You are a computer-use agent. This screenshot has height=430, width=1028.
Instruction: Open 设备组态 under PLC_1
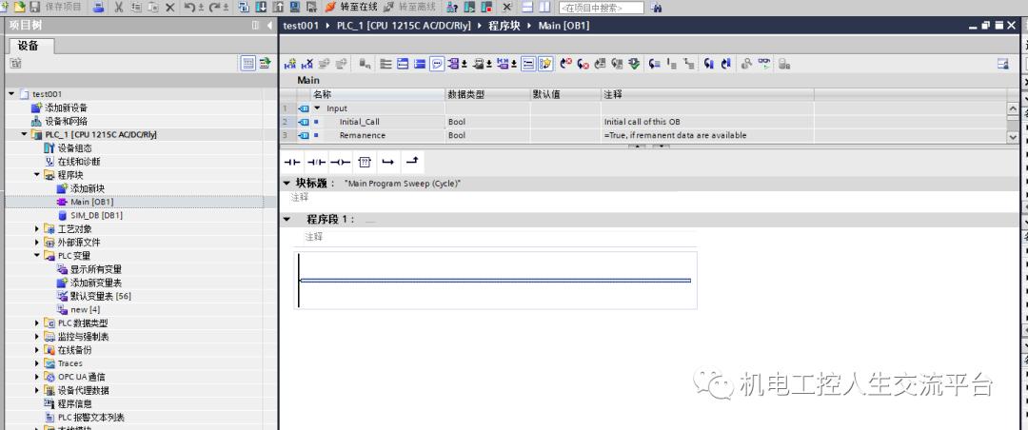click(x=75, y=148)
